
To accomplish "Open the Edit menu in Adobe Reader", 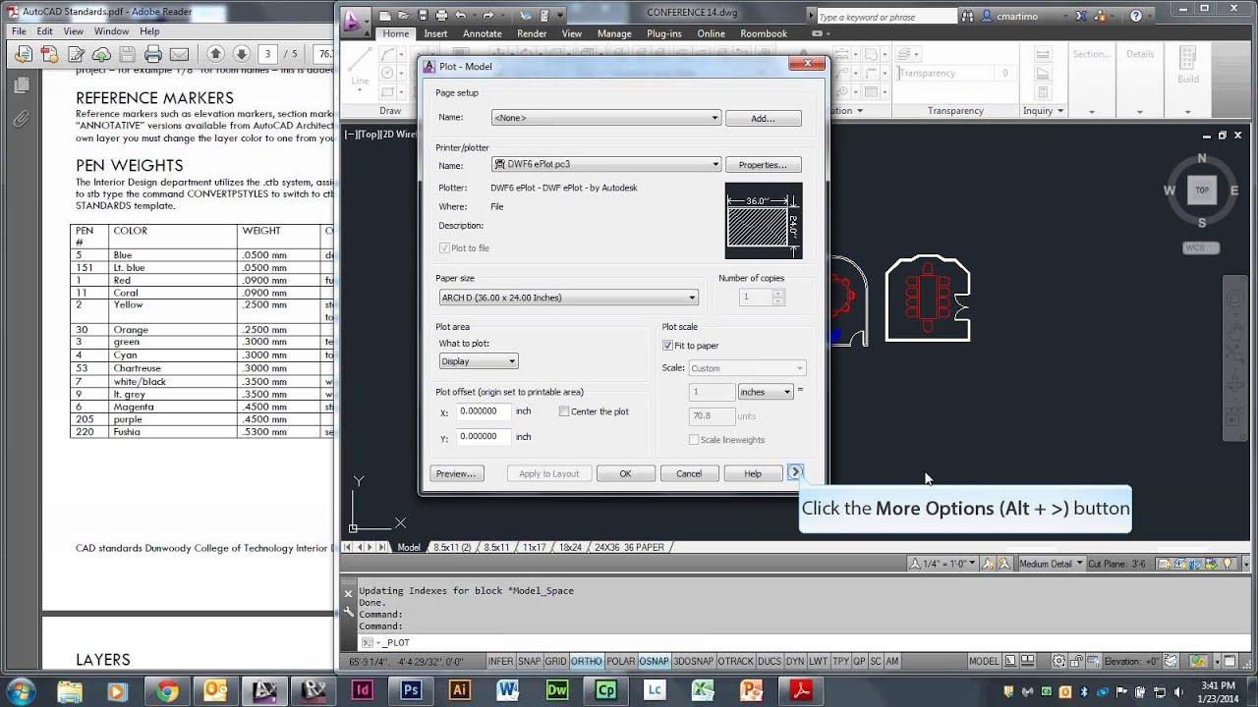I will [45, 31].
